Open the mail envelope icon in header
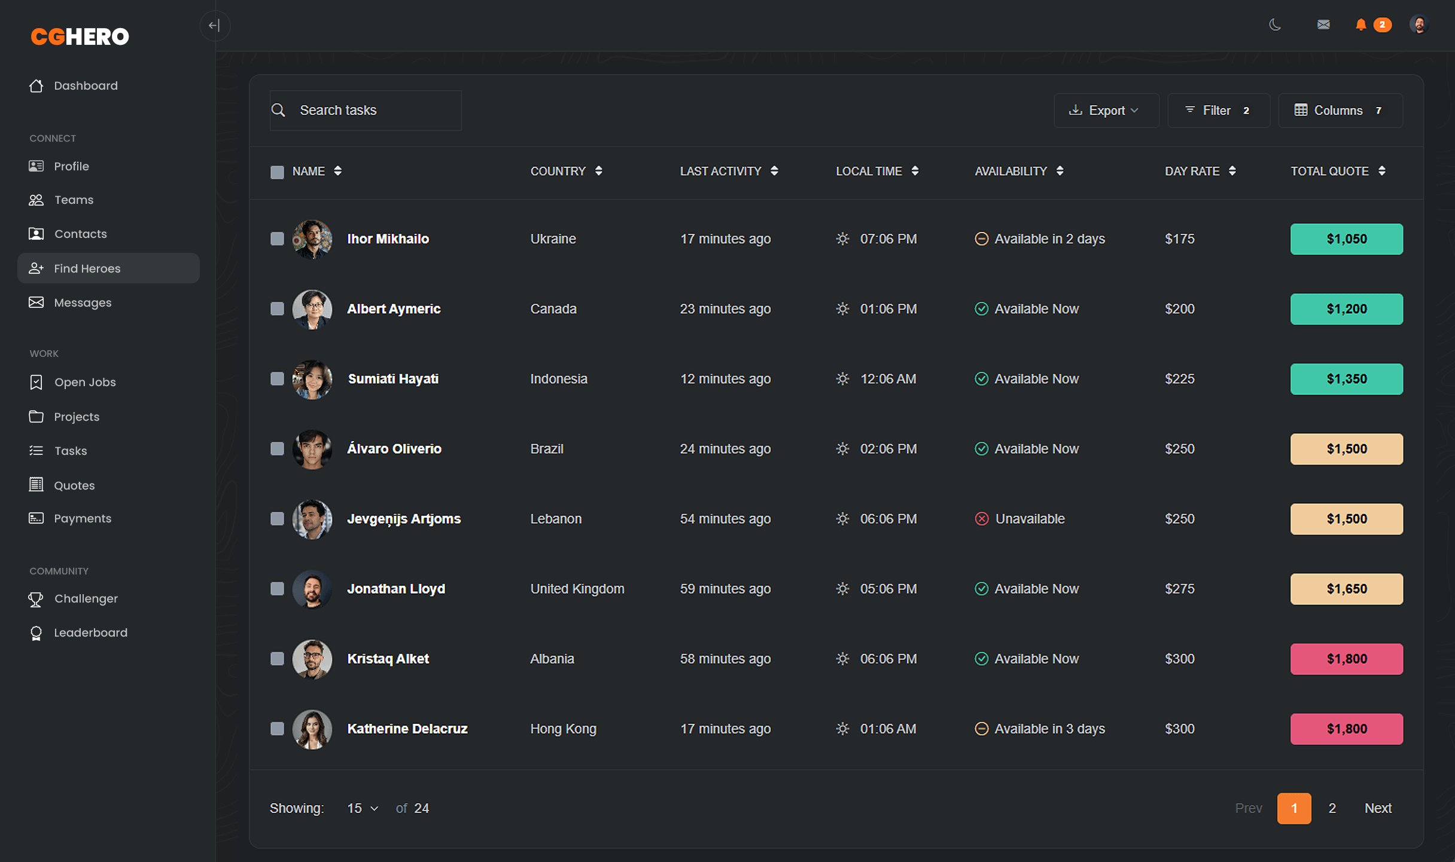The width and height of the screenshot is (1455, 862). point(1323,25)
